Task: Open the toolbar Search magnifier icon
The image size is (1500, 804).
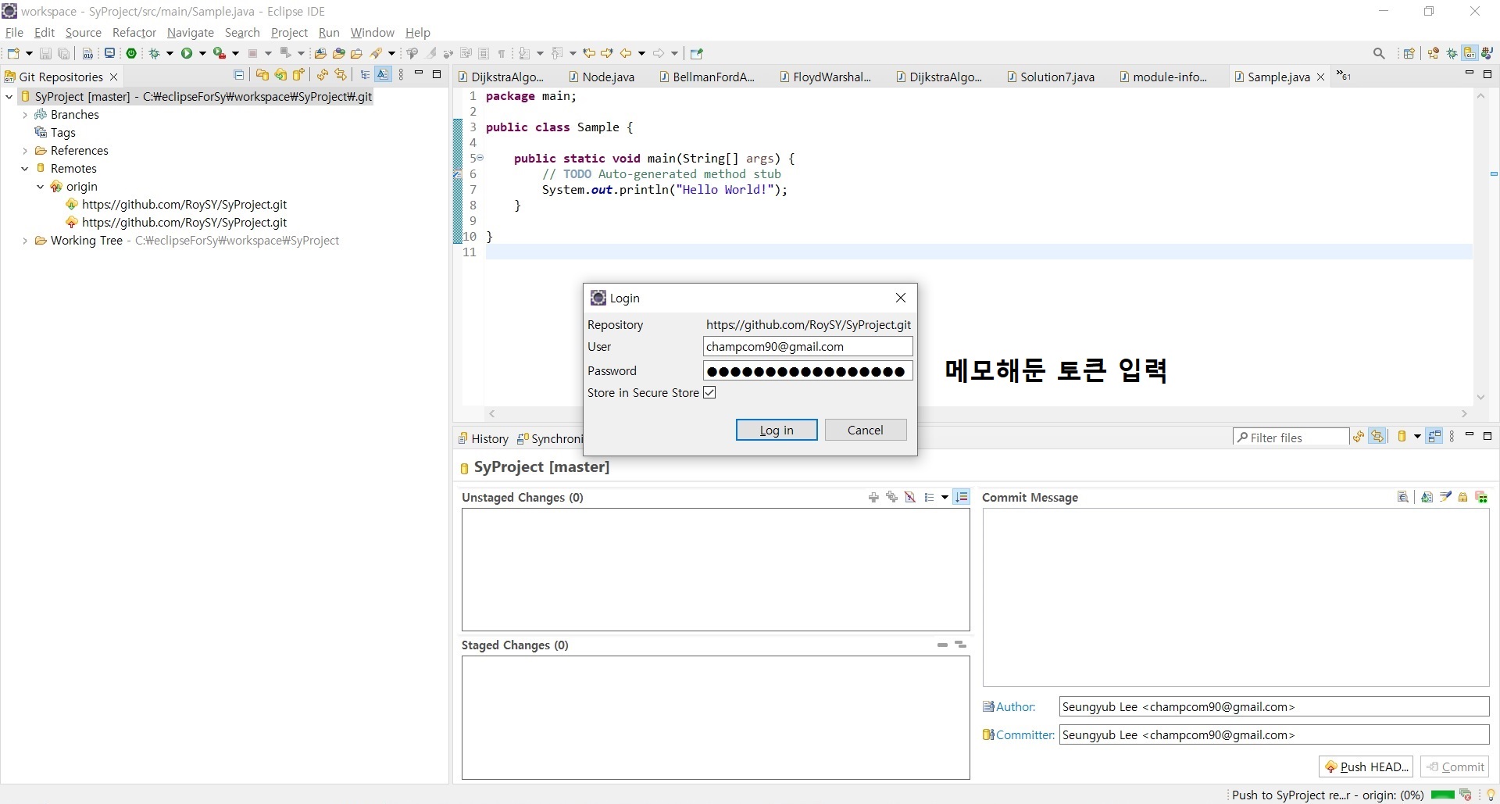Action: 1379,53
